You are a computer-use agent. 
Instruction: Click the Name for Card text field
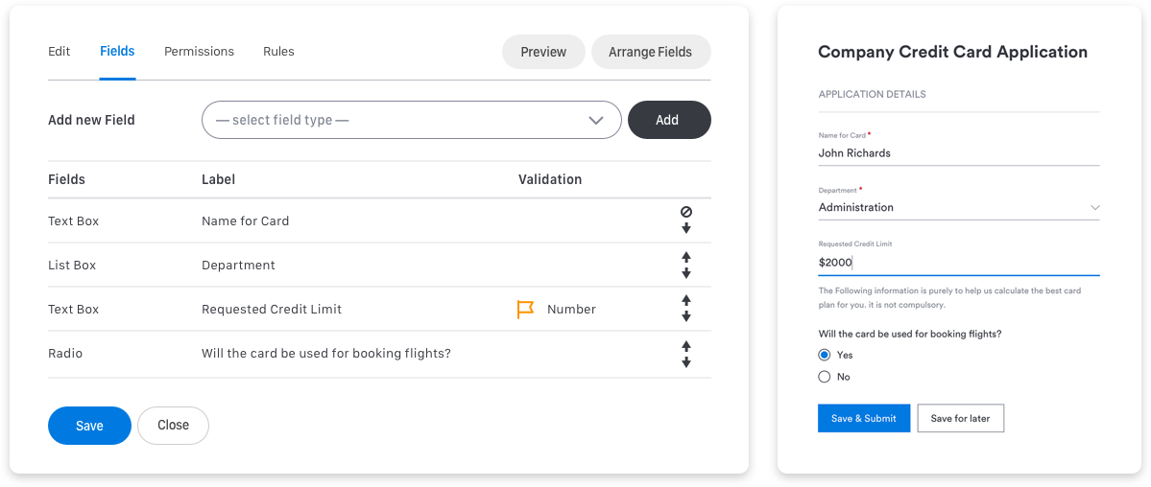coord(957,152)
